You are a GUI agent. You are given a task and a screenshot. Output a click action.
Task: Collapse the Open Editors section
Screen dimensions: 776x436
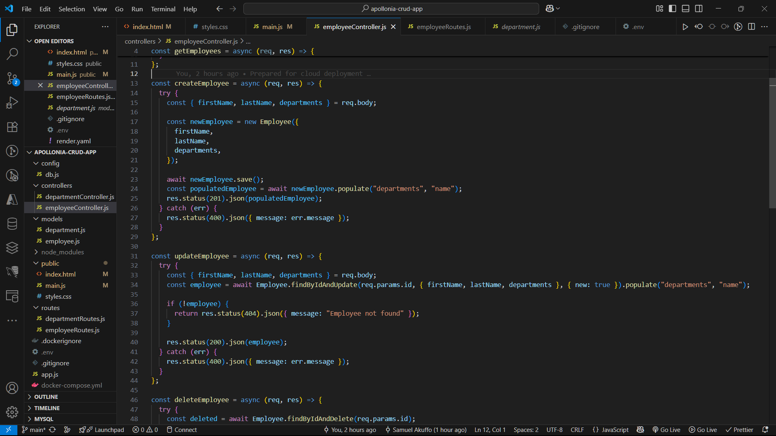click(70, 41)
